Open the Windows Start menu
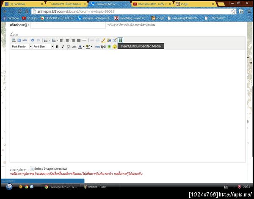Screen dimensions: 254x199 9,187
